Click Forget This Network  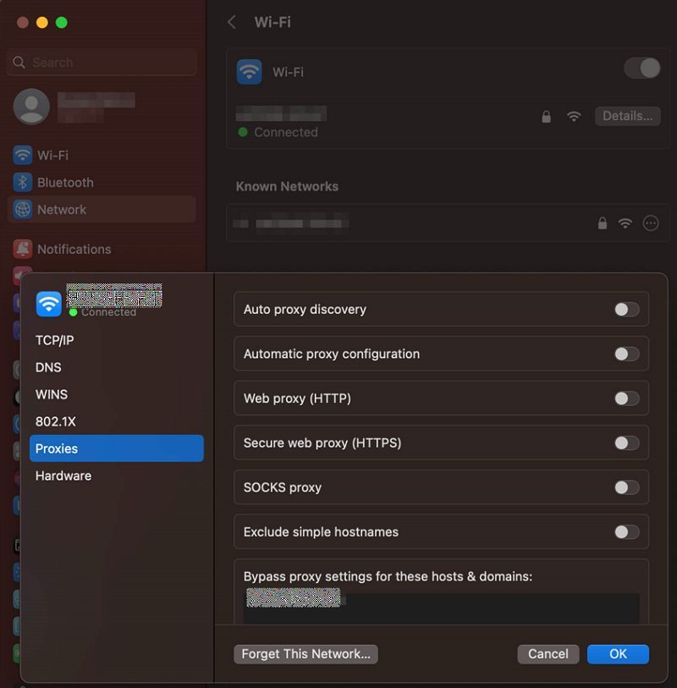click(x=305, y=653)
